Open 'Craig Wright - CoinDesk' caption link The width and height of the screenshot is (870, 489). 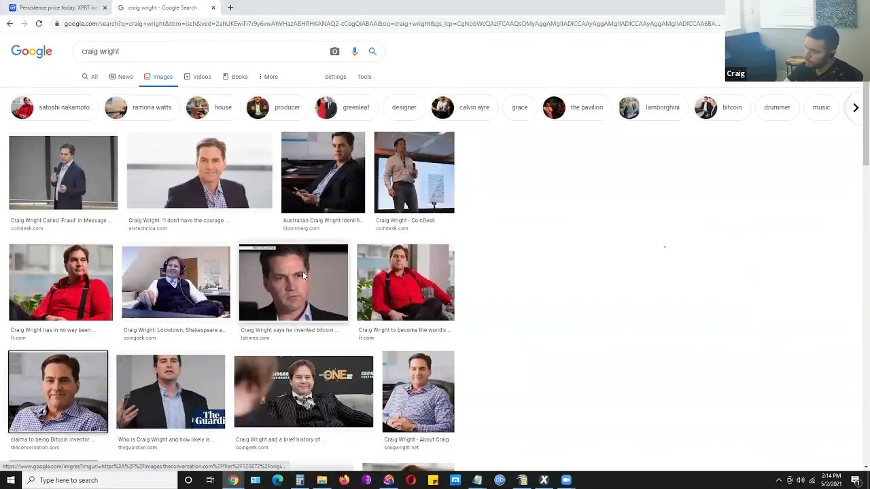[405, 221]
